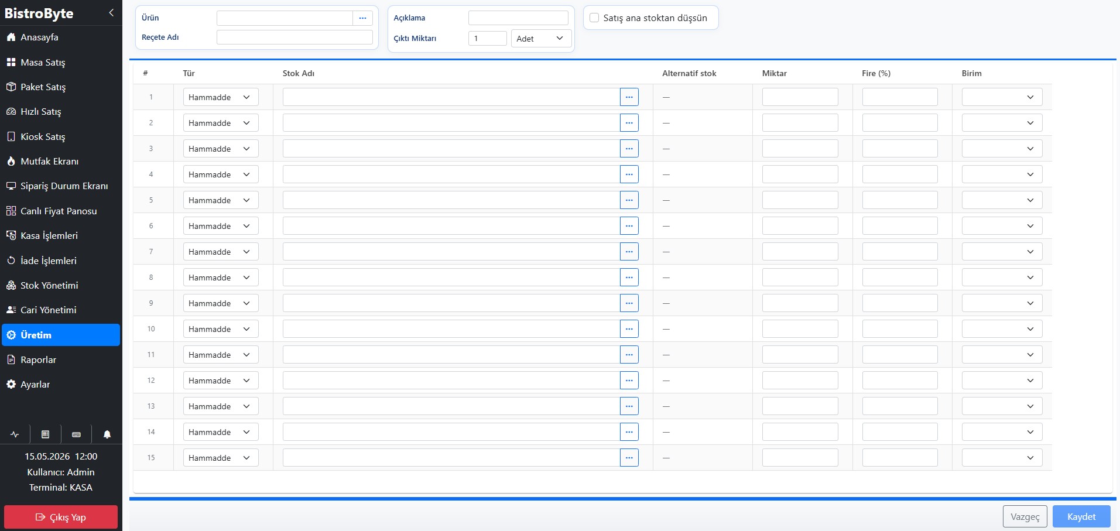This screenshot has width=1120, height=531.
Task: Open the Adet unit dropdown
Action: click(541, 39)
